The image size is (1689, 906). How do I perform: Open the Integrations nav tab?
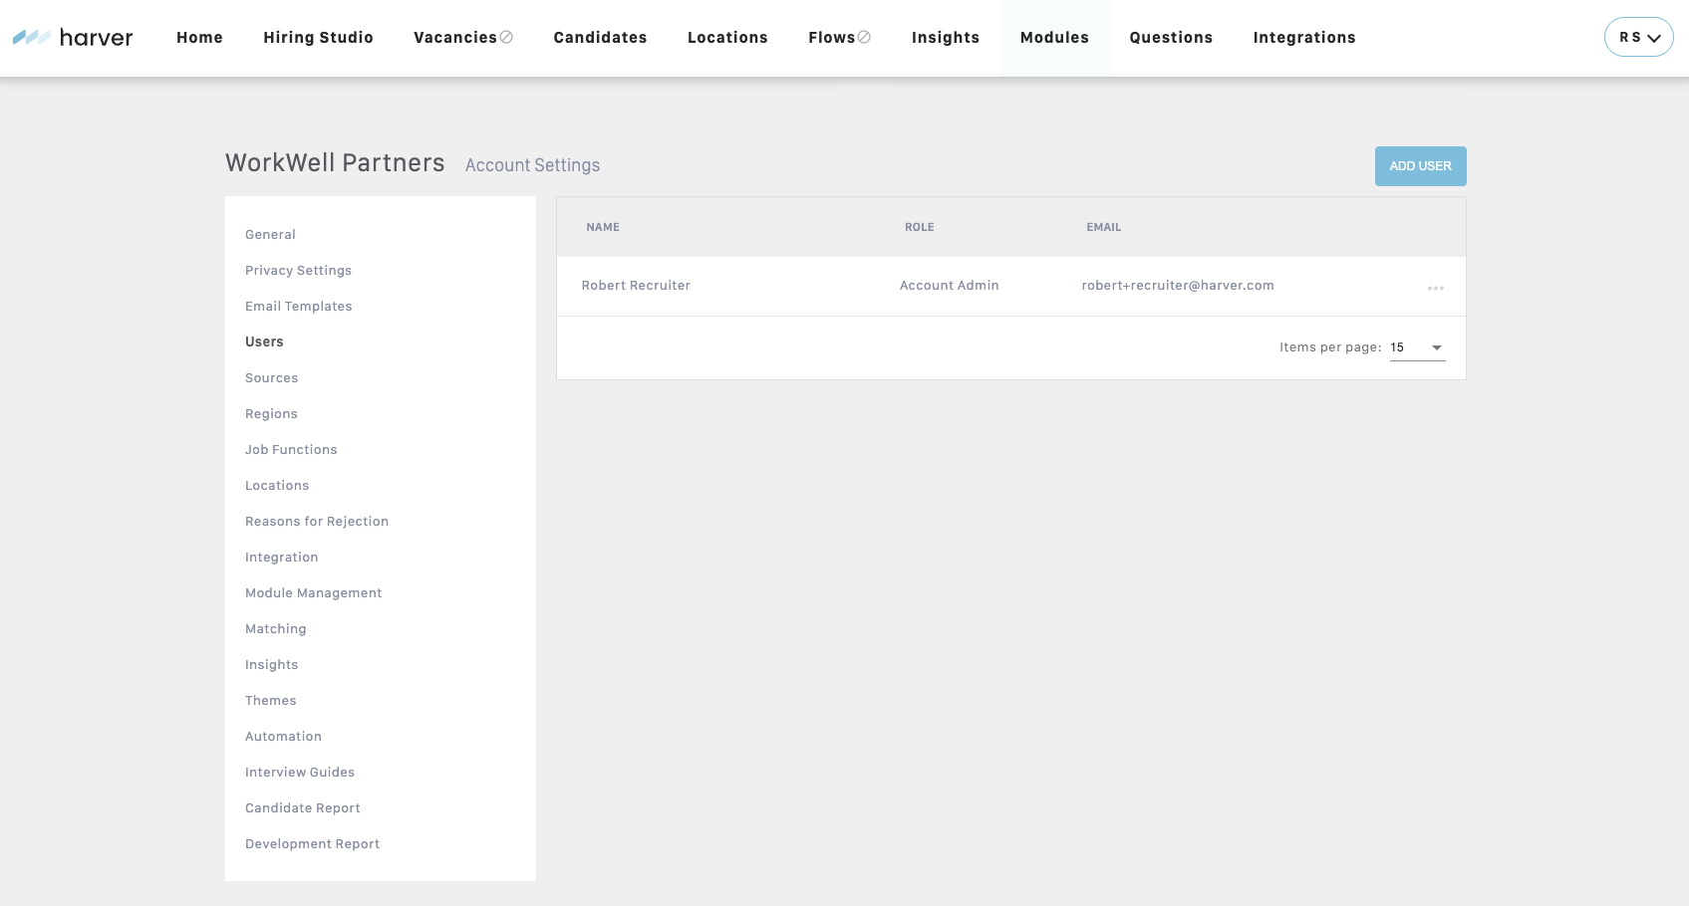(1303, 38)
